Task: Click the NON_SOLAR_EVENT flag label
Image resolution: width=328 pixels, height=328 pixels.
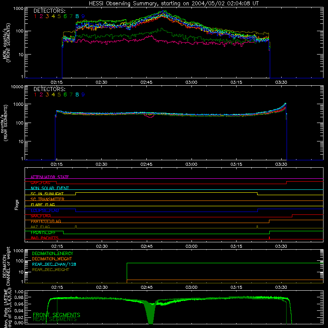Action: 50,188
